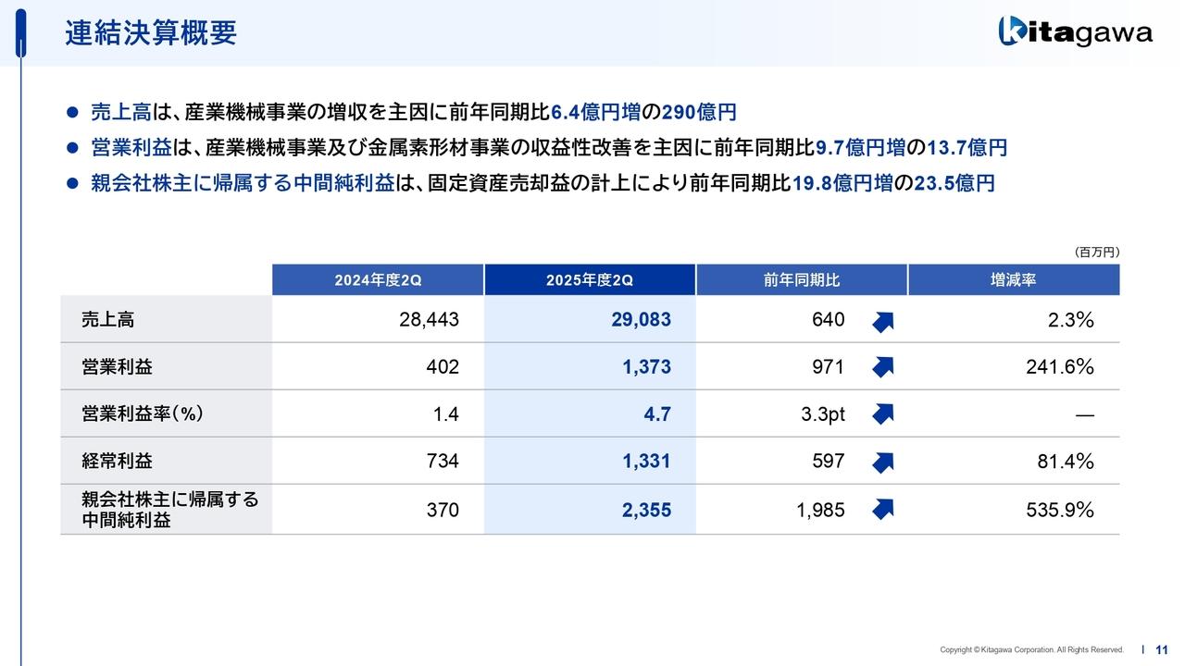Click the highlighted 29,083 revenue value
The image size is (1185, 666).
643,319
